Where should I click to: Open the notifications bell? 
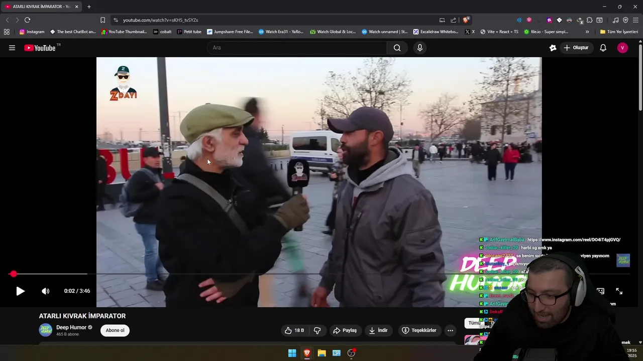[x=603, y=48]
